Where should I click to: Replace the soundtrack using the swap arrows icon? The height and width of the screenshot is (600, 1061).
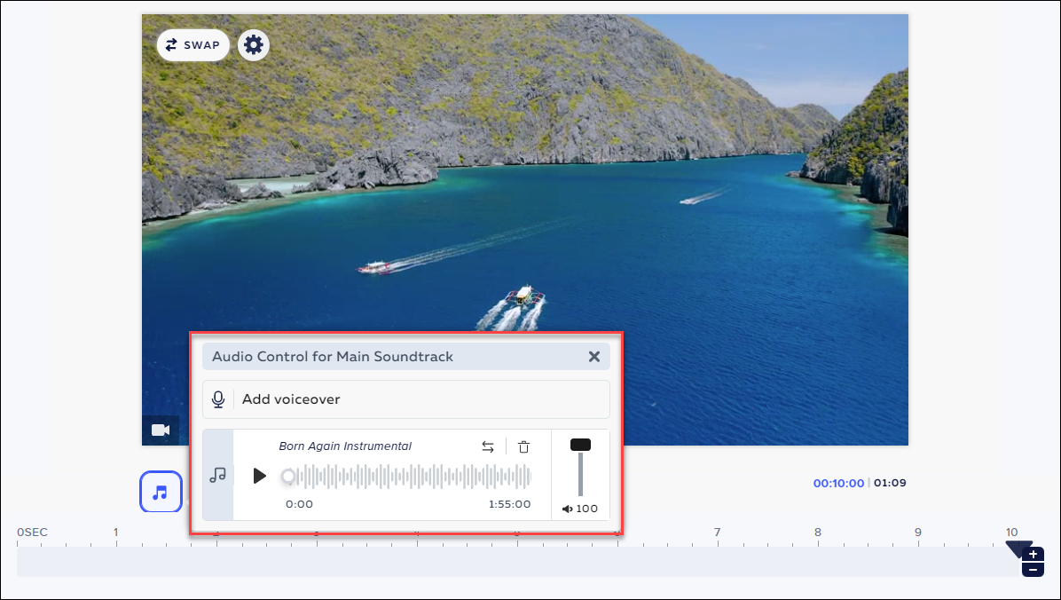488,446
